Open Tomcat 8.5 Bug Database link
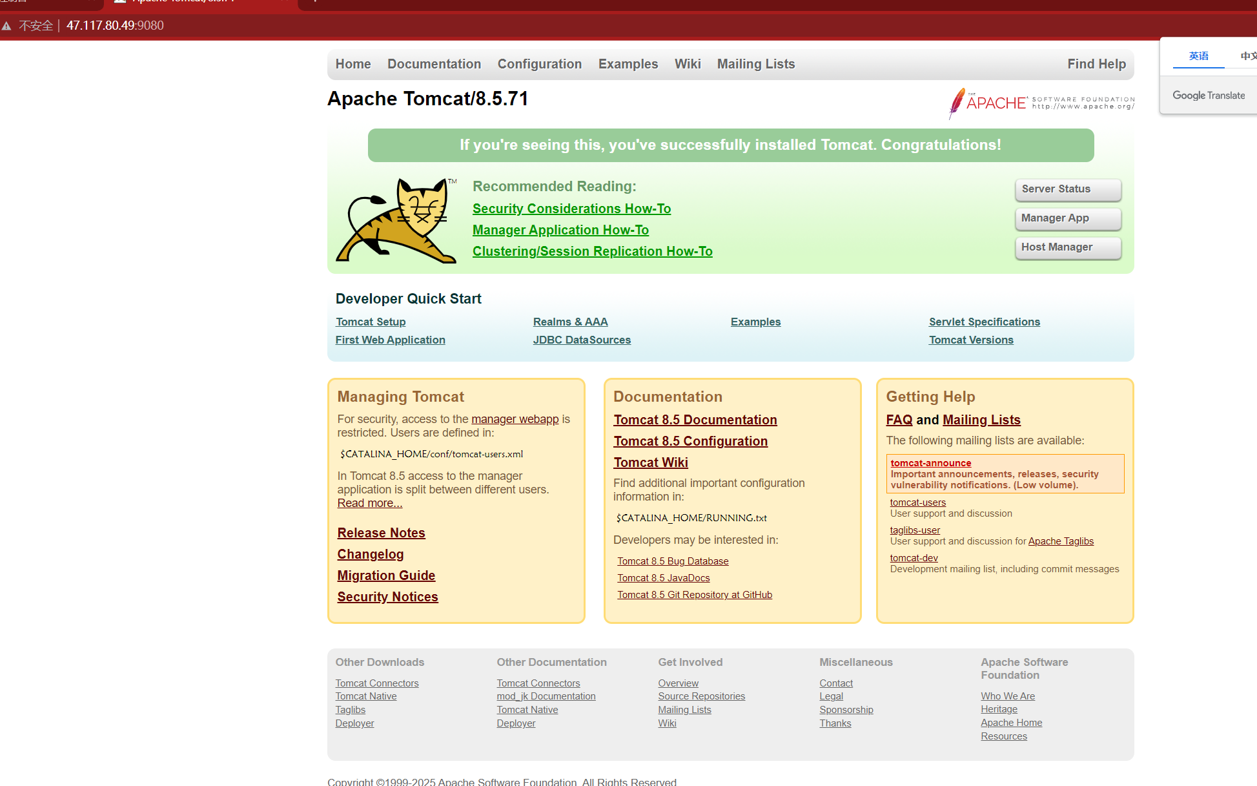The image size is (1257, 786). (x=672, y=561)
